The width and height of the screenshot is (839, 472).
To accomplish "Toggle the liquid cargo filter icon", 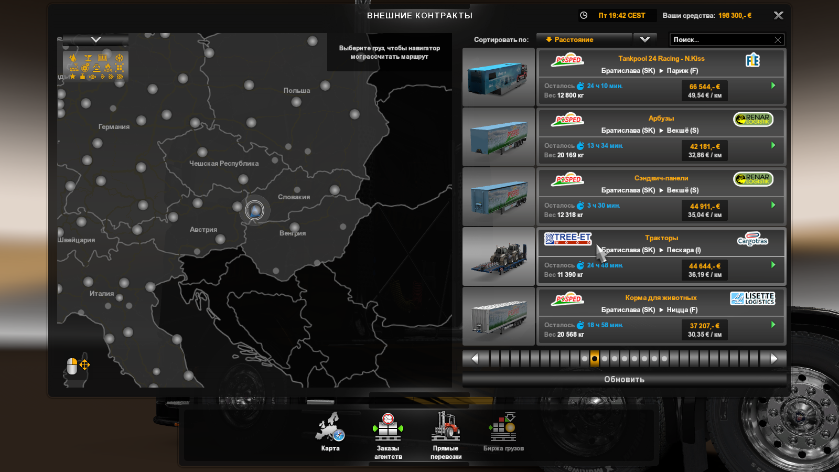I will point(73,58).
